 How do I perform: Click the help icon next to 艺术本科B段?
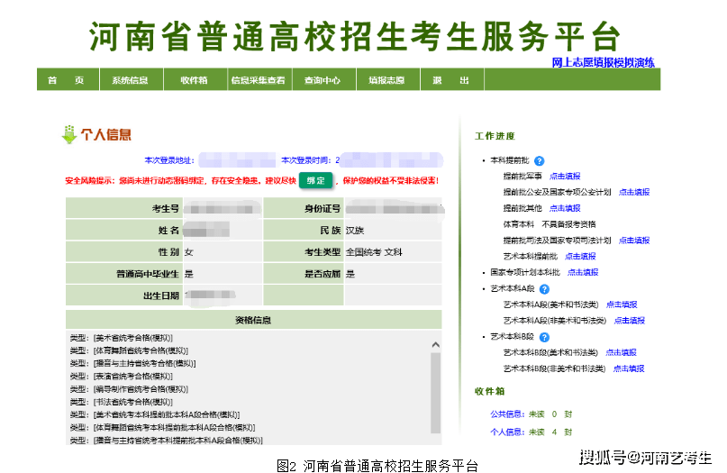tap(544, 337)
